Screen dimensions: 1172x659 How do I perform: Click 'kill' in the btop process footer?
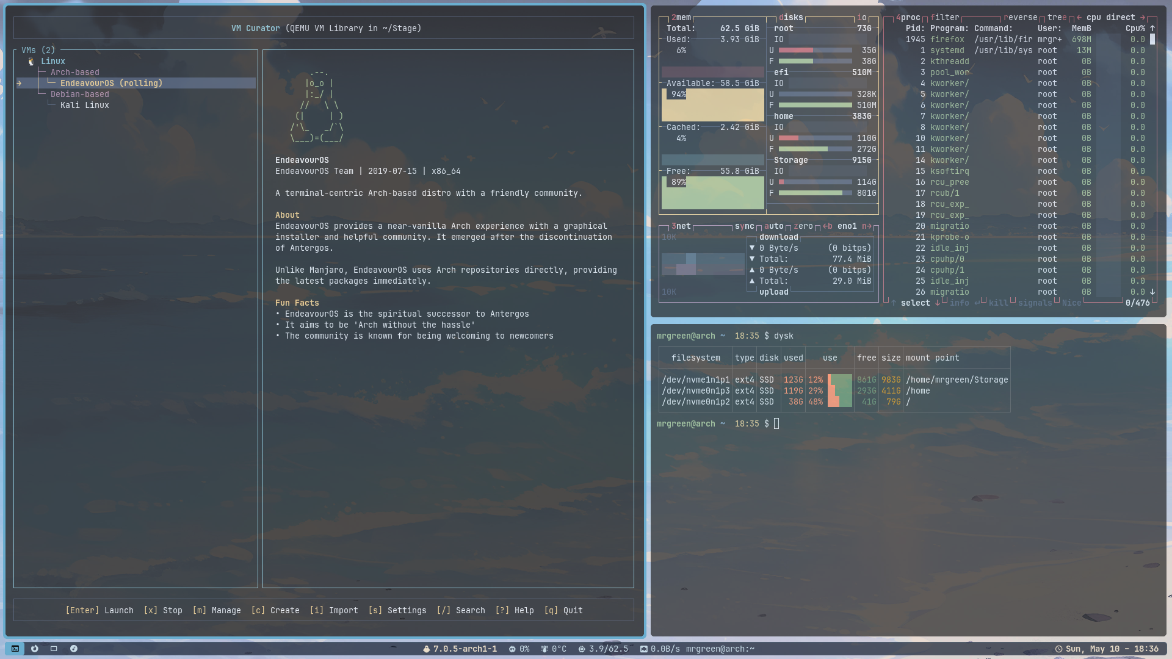999,303
